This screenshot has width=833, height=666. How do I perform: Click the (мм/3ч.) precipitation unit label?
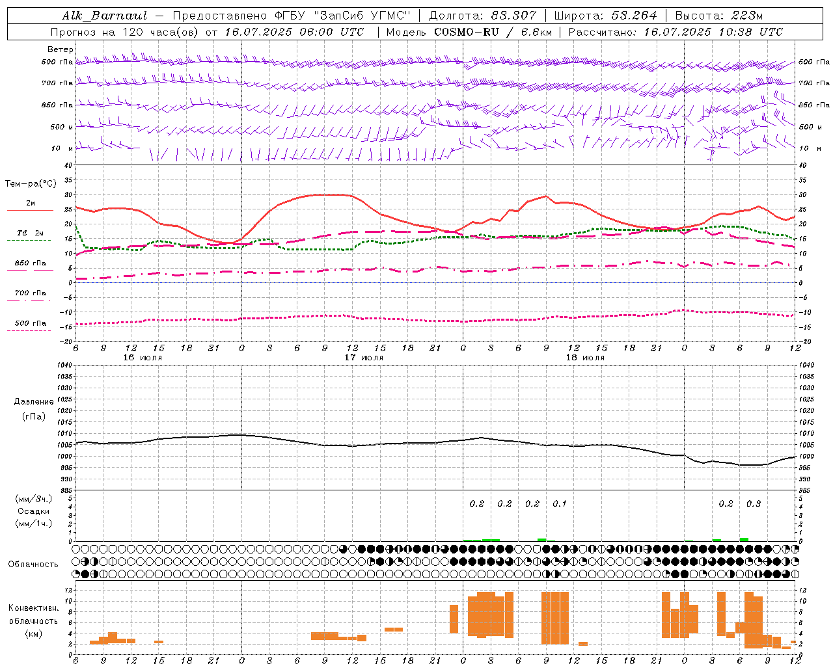pos(34,499)
